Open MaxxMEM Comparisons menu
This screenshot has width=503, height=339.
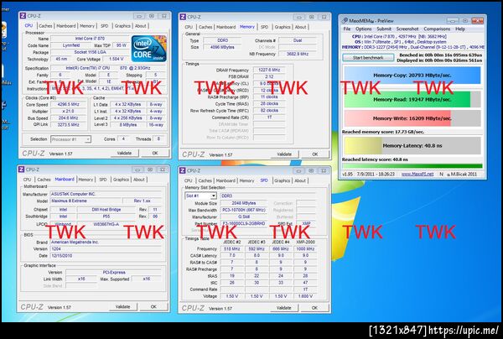pos(437,29)
